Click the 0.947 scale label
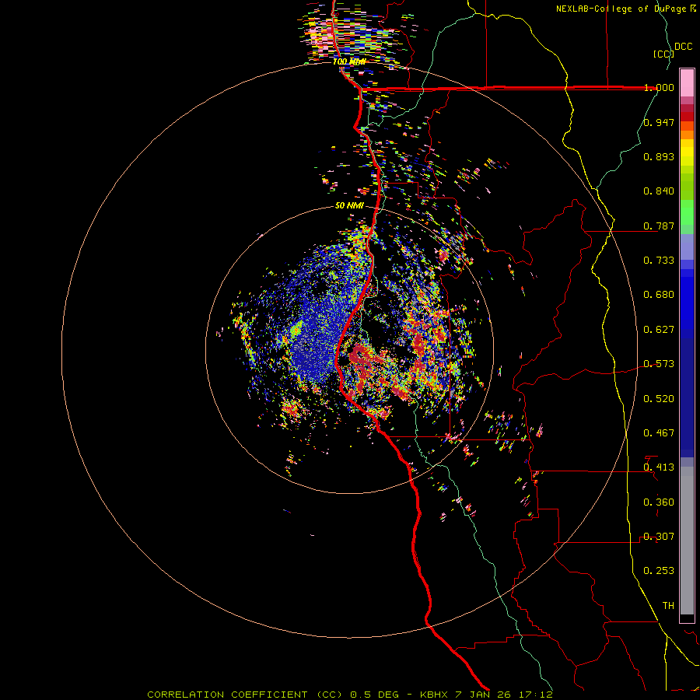This screenshot has height=700, width=700. [659, 122]
